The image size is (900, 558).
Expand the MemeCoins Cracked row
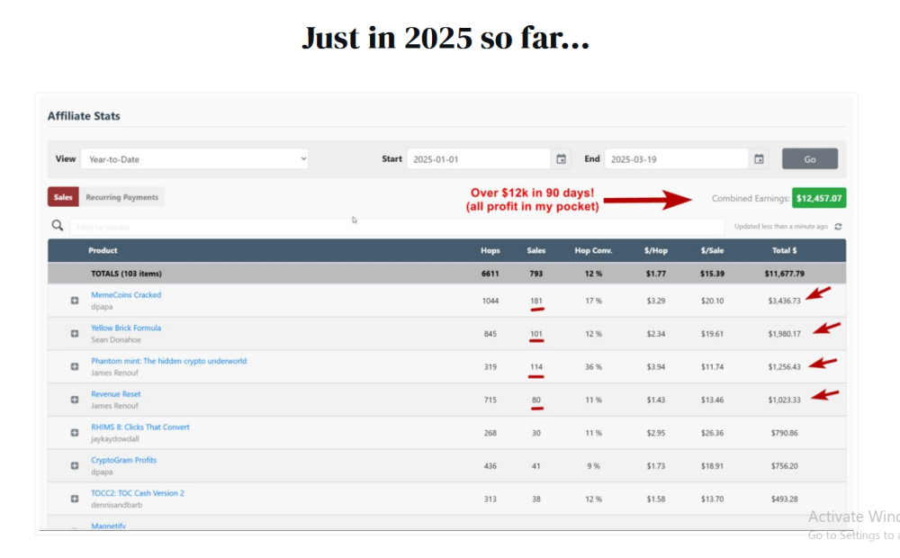[x=75, y=301]
